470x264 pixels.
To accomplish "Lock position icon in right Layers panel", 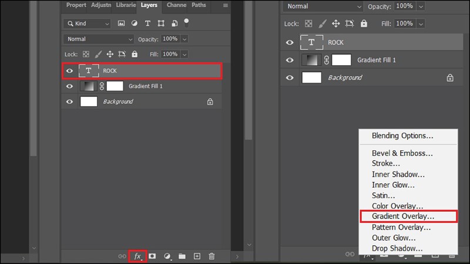I will click(335, 23).
